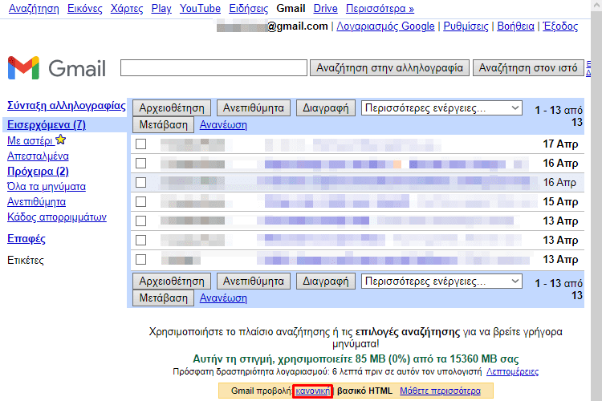
Task: Select the first 16 Απρ email checkbox
Action: tap(141, 163)
